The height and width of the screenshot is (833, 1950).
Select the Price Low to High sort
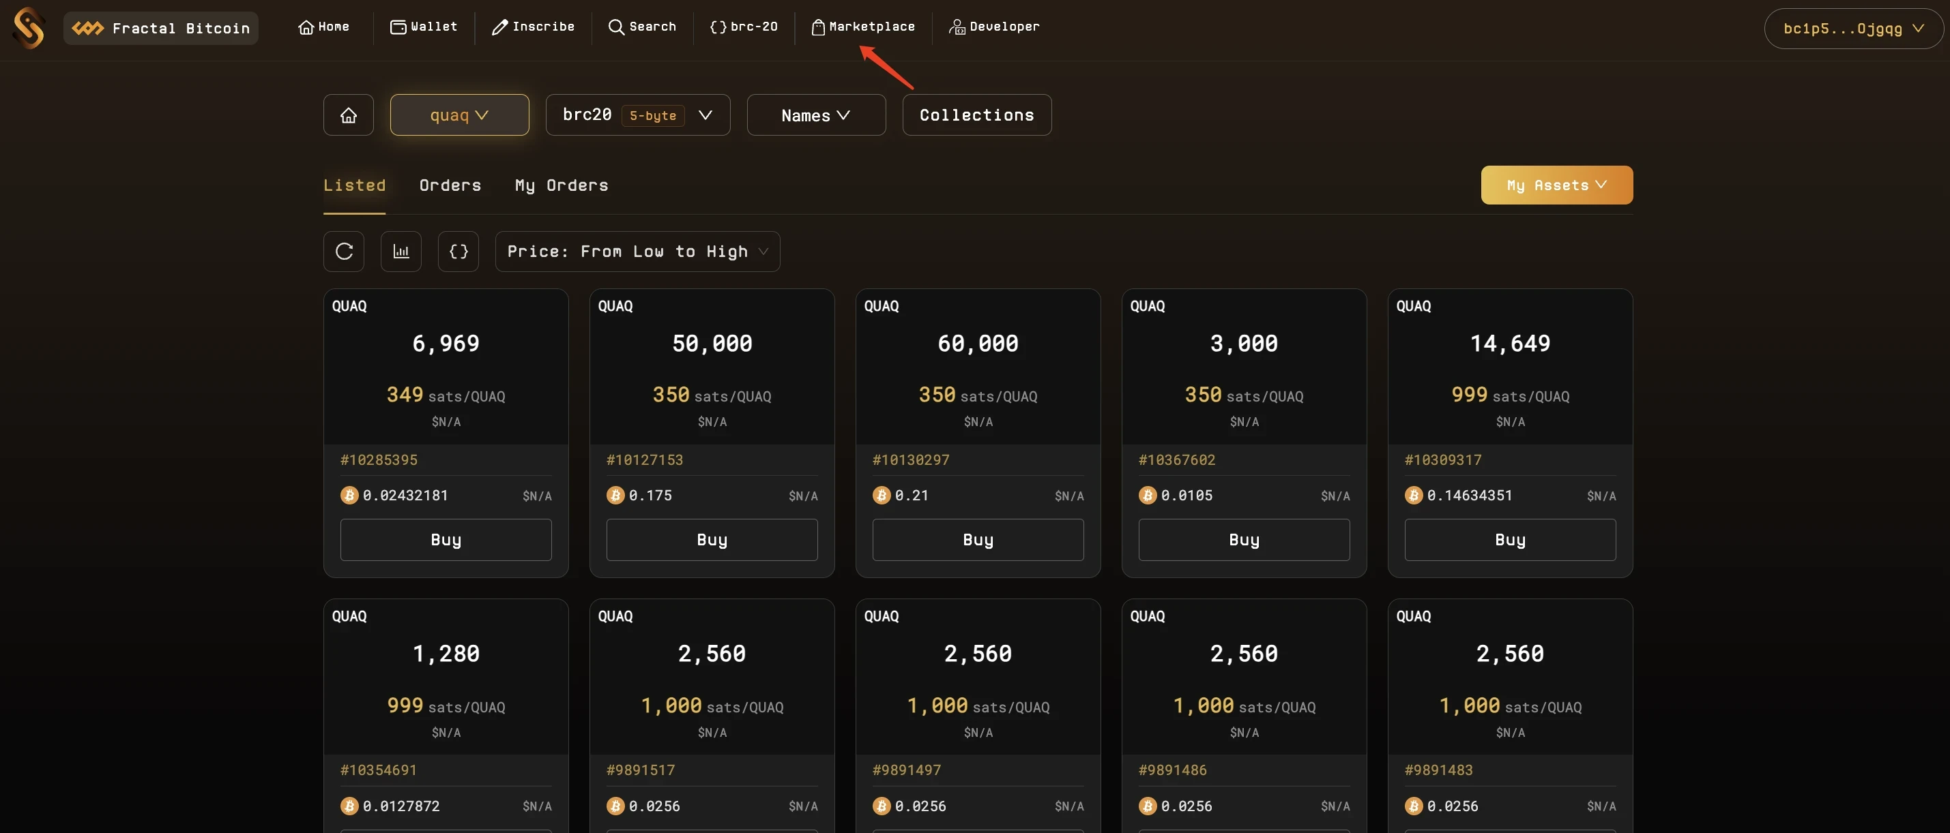pos(637,251)
